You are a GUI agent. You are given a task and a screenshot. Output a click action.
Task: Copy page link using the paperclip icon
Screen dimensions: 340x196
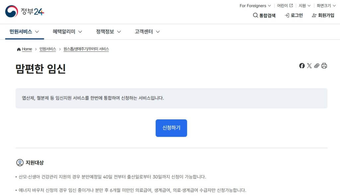click(316, 66)
